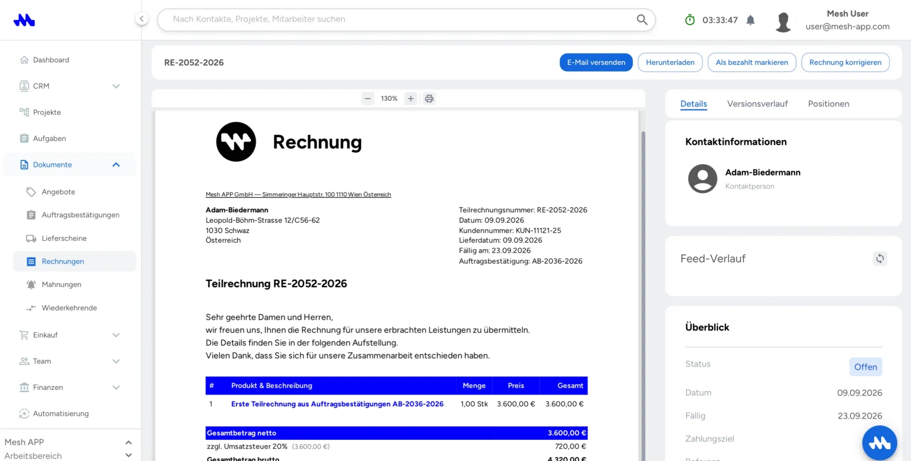Click user@mesh-app.com account email

pyautogui.click(x=848, y=27)
